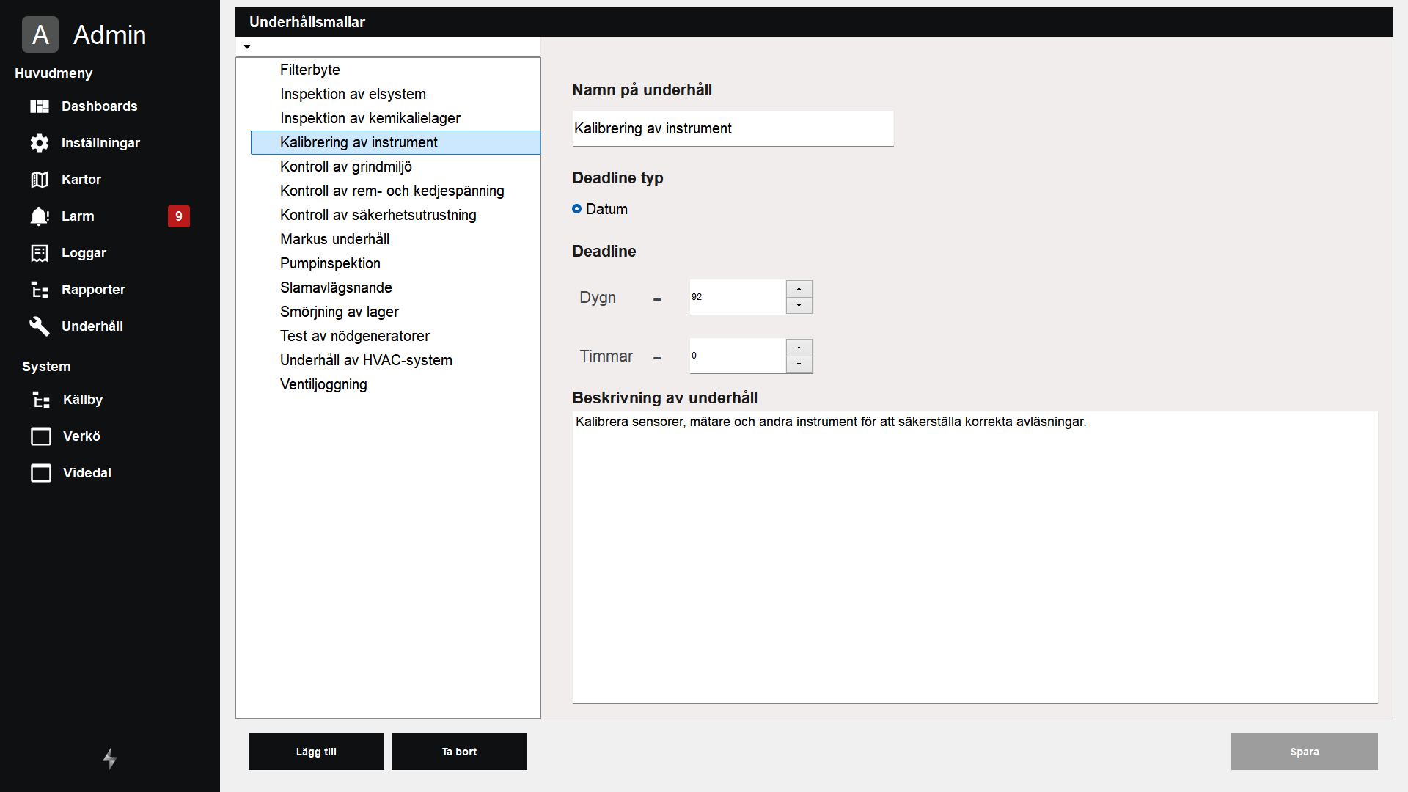Click the red Larm badge showing 9
Viewport: 1408px width, 792px height.
coord(178,216)
